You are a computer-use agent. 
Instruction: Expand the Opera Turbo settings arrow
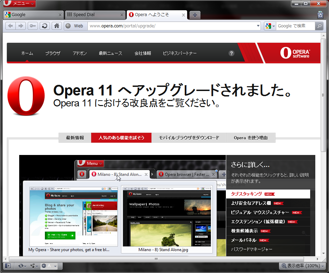(55, 266)
